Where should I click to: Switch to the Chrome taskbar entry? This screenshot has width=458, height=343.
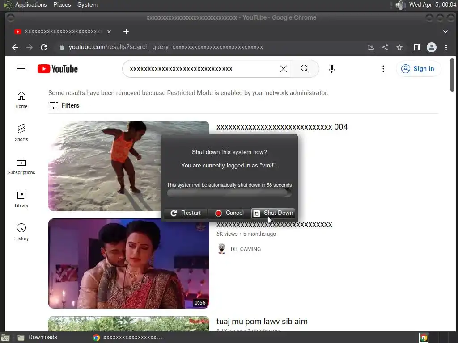click(127, 338)
